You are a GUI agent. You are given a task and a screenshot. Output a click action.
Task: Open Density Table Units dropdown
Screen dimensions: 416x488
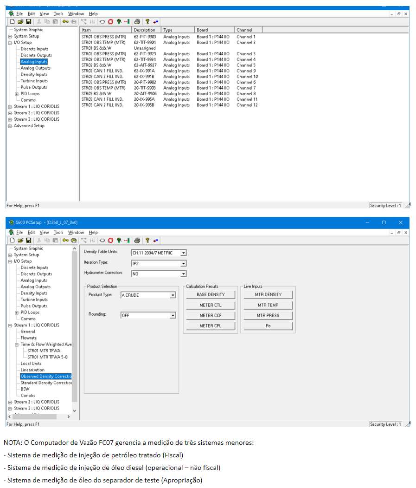(x=184, y=253)
